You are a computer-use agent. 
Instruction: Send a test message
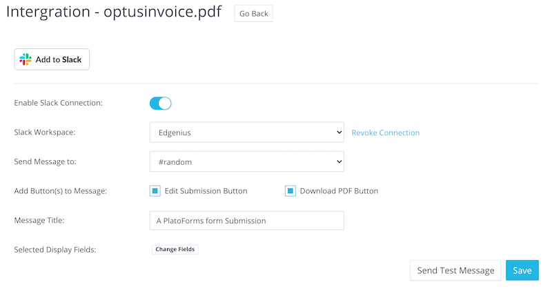455,270
